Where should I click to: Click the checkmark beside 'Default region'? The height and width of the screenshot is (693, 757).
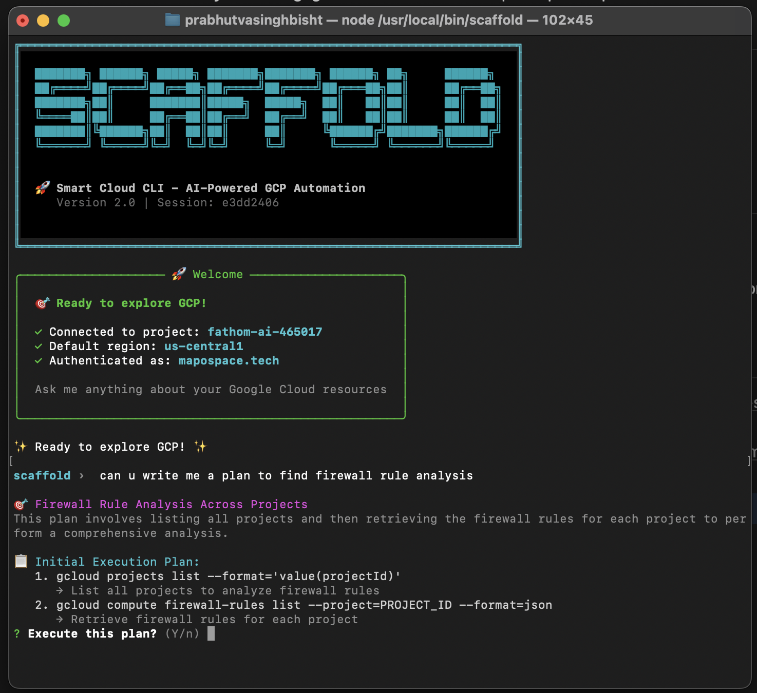39,346
